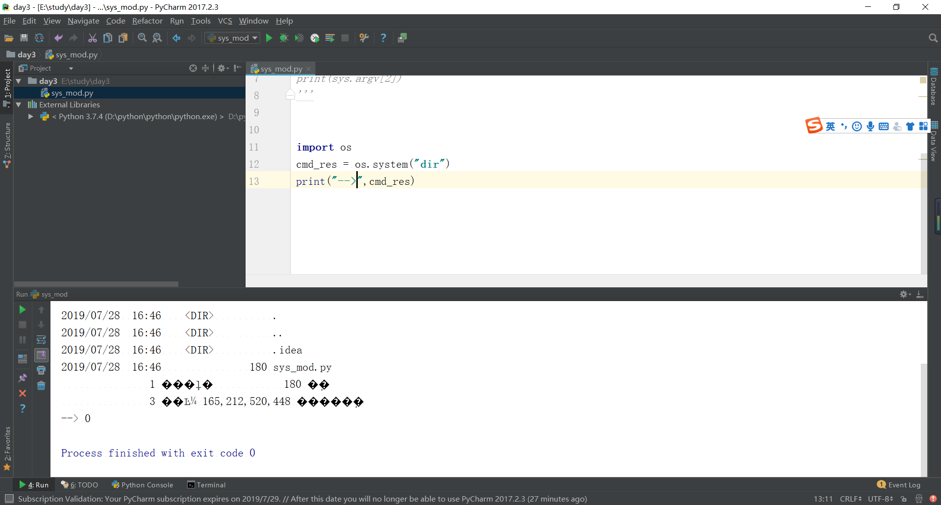Open the File menu
Viewport: 941px width, 505px height.
(x=9, y=21)
